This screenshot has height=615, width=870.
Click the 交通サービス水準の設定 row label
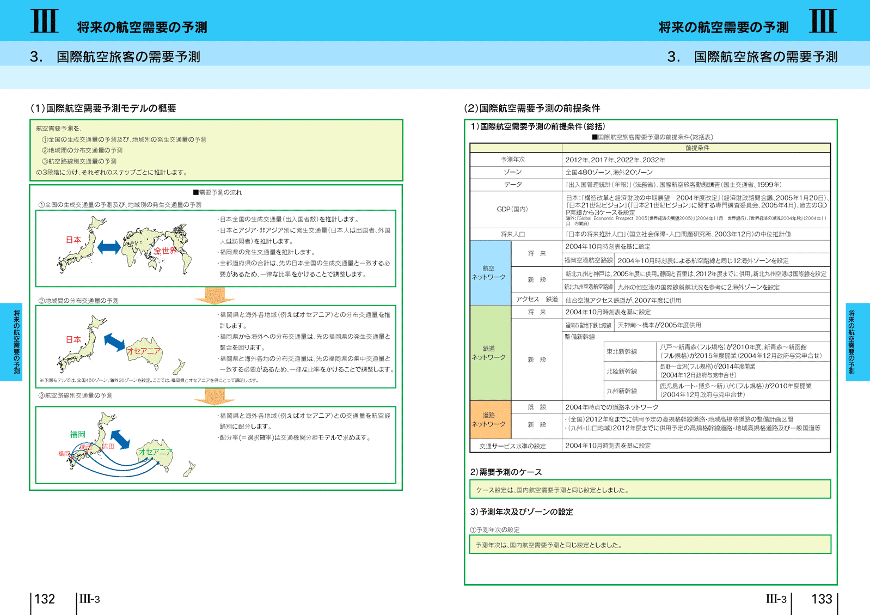(x=512, y=446)
